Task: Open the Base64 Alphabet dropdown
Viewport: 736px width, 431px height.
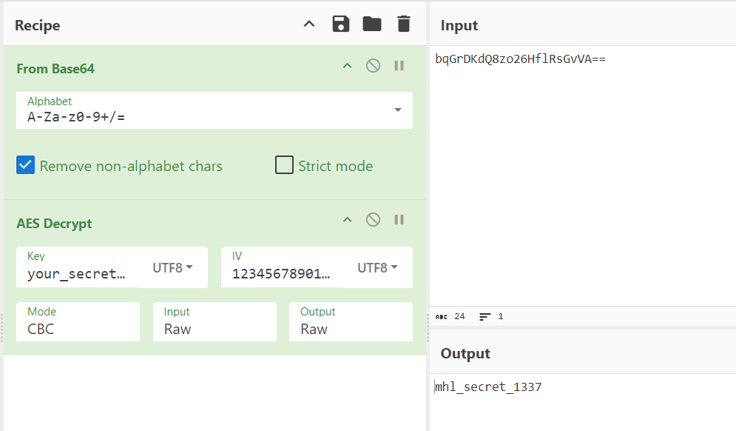Action: (397, 110)
